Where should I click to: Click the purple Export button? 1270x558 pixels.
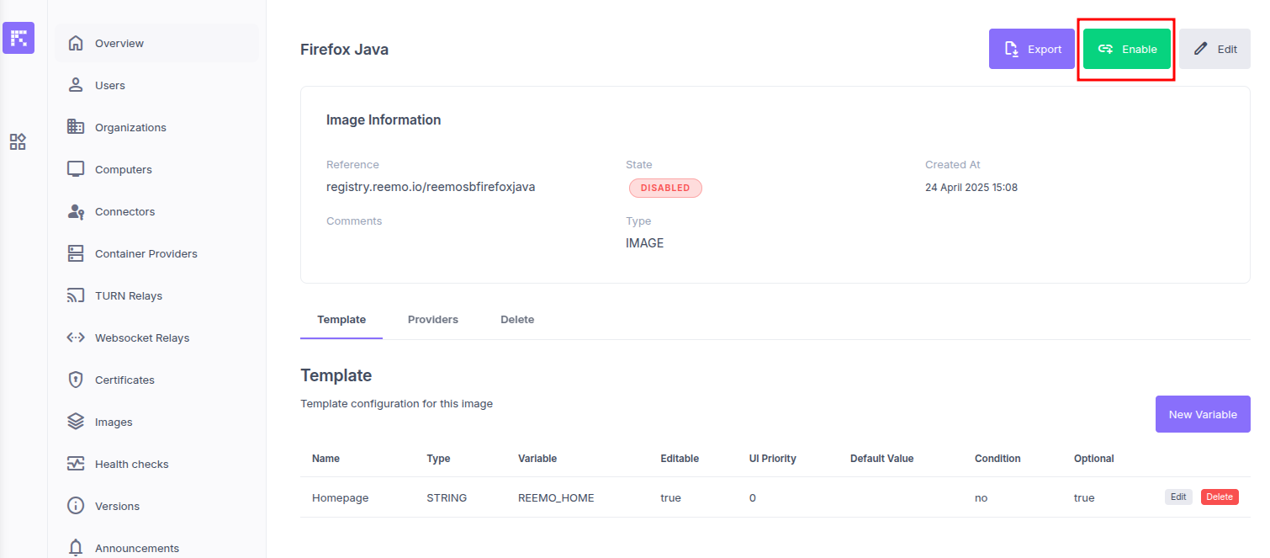click(1032, 49)
